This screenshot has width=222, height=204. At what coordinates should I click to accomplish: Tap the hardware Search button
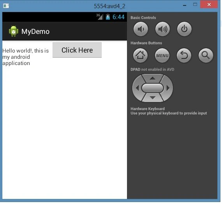[206, 56]
